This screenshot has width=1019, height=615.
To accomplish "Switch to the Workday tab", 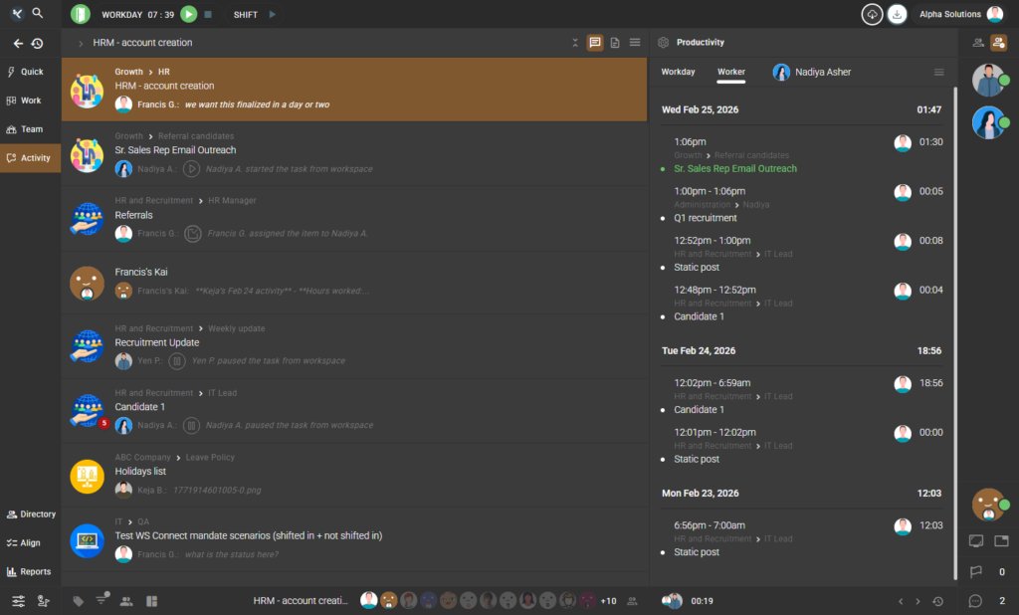I will click(x=679, y=72).
